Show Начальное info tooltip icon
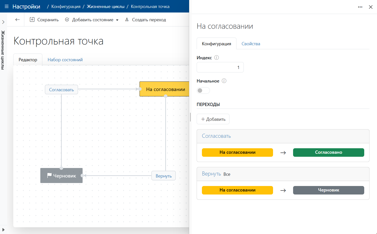The height and width of the screenshot is (234, 377). 224,81
